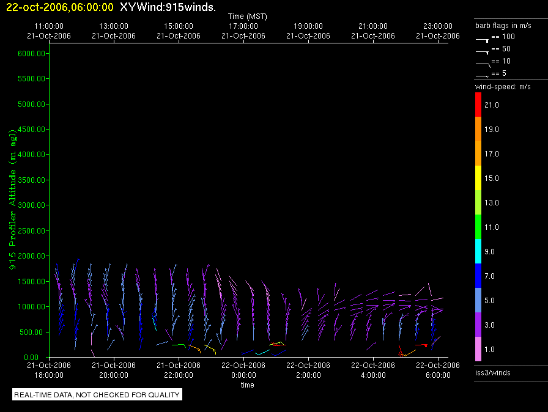Screen dimensions: 548x412
Task: Select the cyan 9.0 wind-speed color
Action: pyautogui.click(x=478, y=252)
